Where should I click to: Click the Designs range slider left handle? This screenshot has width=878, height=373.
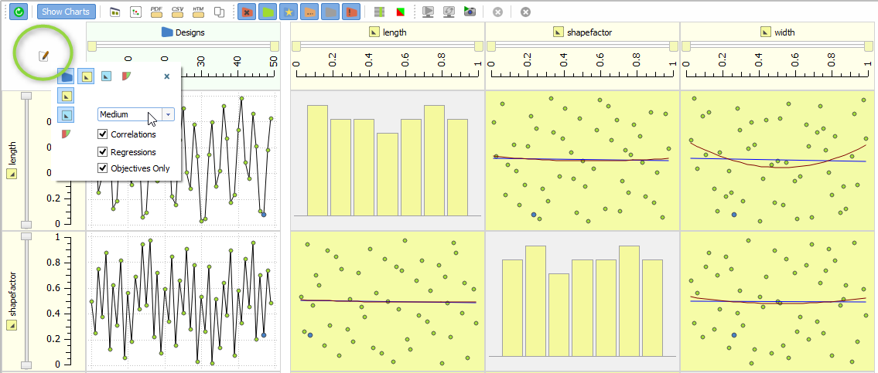click(92, 46)
